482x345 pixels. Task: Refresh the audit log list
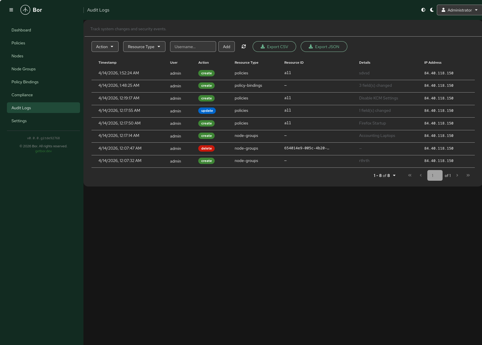click(x=244, y=46)
